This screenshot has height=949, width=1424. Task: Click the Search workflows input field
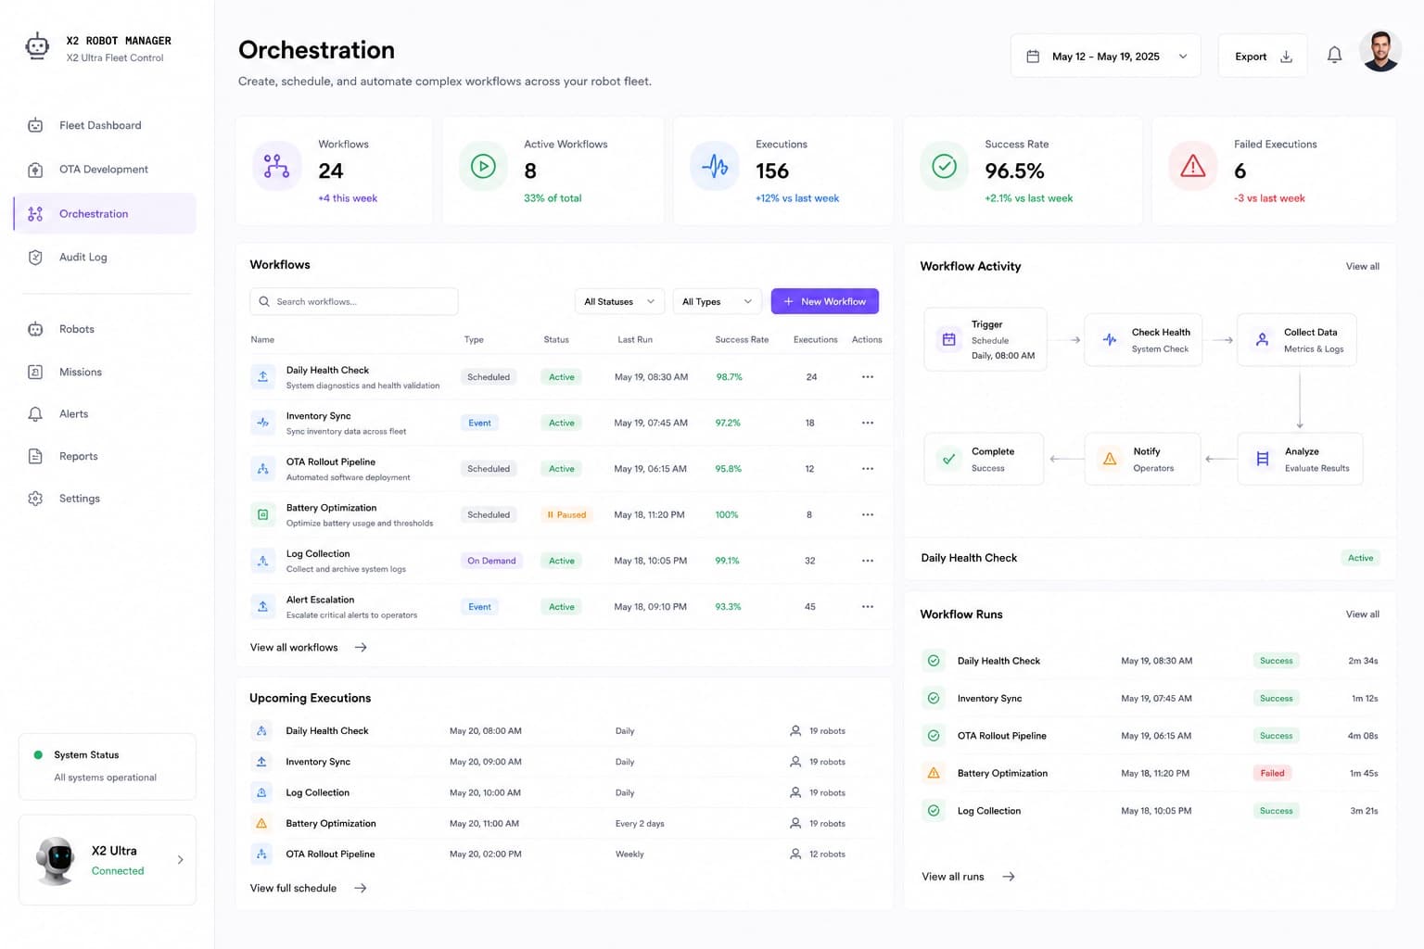(x=354, y=301)
